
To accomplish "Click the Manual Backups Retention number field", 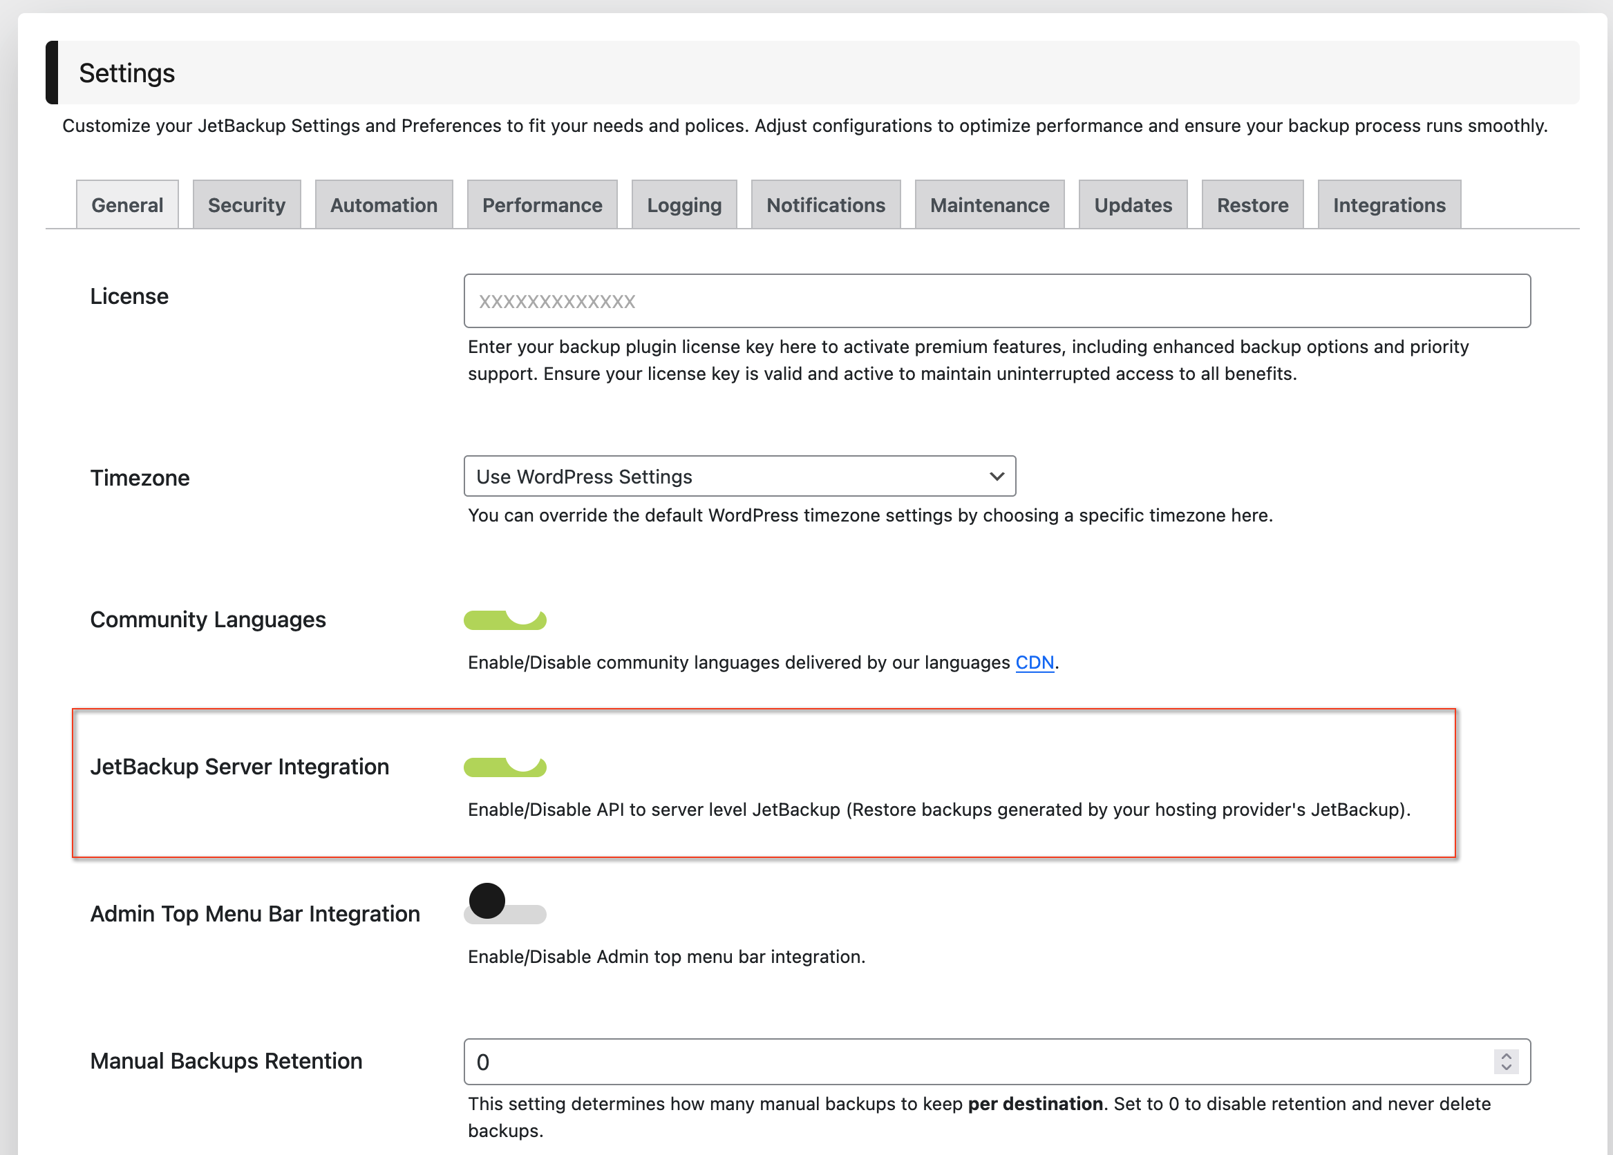I will tap(974, 1061).
